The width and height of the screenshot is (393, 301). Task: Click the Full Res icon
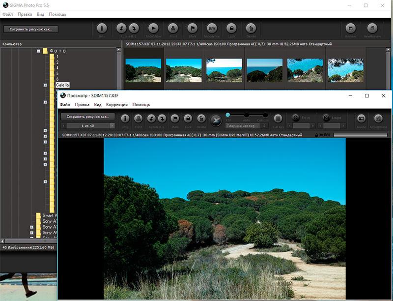coord(278,119)
